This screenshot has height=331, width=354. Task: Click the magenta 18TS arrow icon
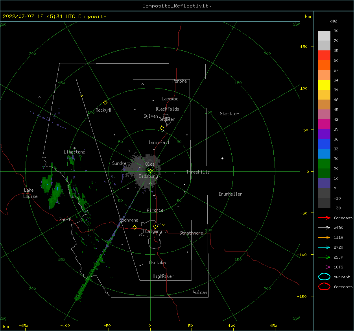324,267
